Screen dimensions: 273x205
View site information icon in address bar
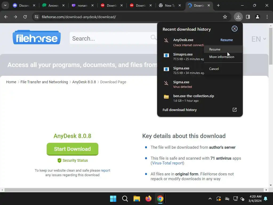(37, 17)
